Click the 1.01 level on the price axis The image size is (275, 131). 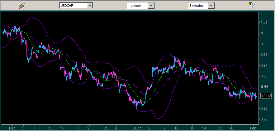(x=264, y=22)
